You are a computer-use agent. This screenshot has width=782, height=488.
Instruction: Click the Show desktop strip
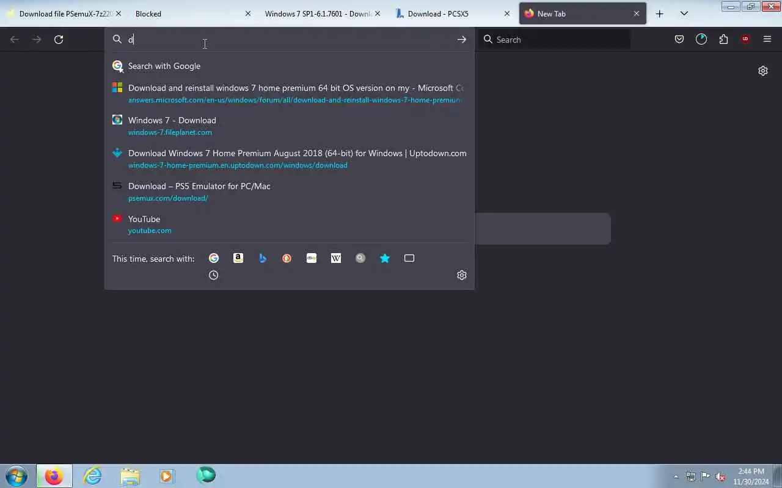[778, 476]
